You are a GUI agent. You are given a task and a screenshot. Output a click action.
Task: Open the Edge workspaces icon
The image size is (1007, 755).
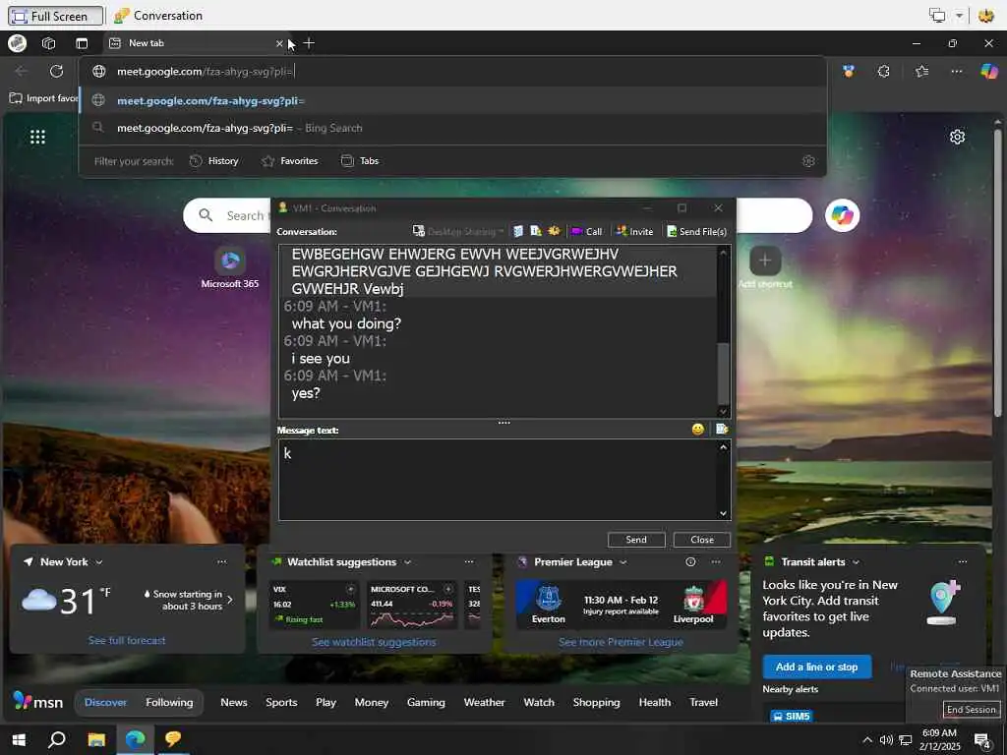(x=49, y=43)
